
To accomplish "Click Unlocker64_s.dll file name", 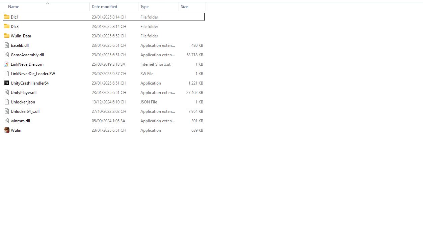I will coord(25,112).
